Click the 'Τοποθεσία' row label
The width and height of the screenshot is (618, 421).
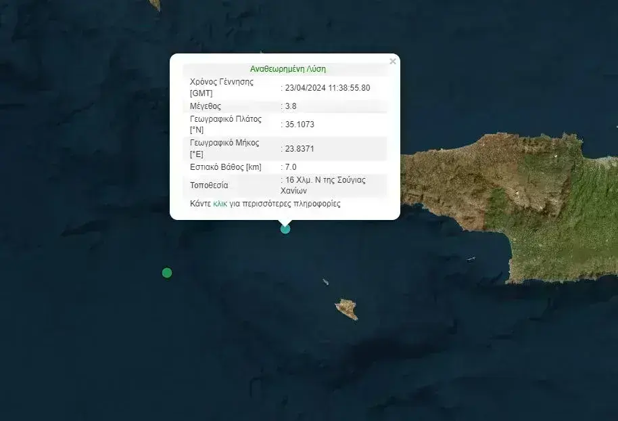coord(209,185)
